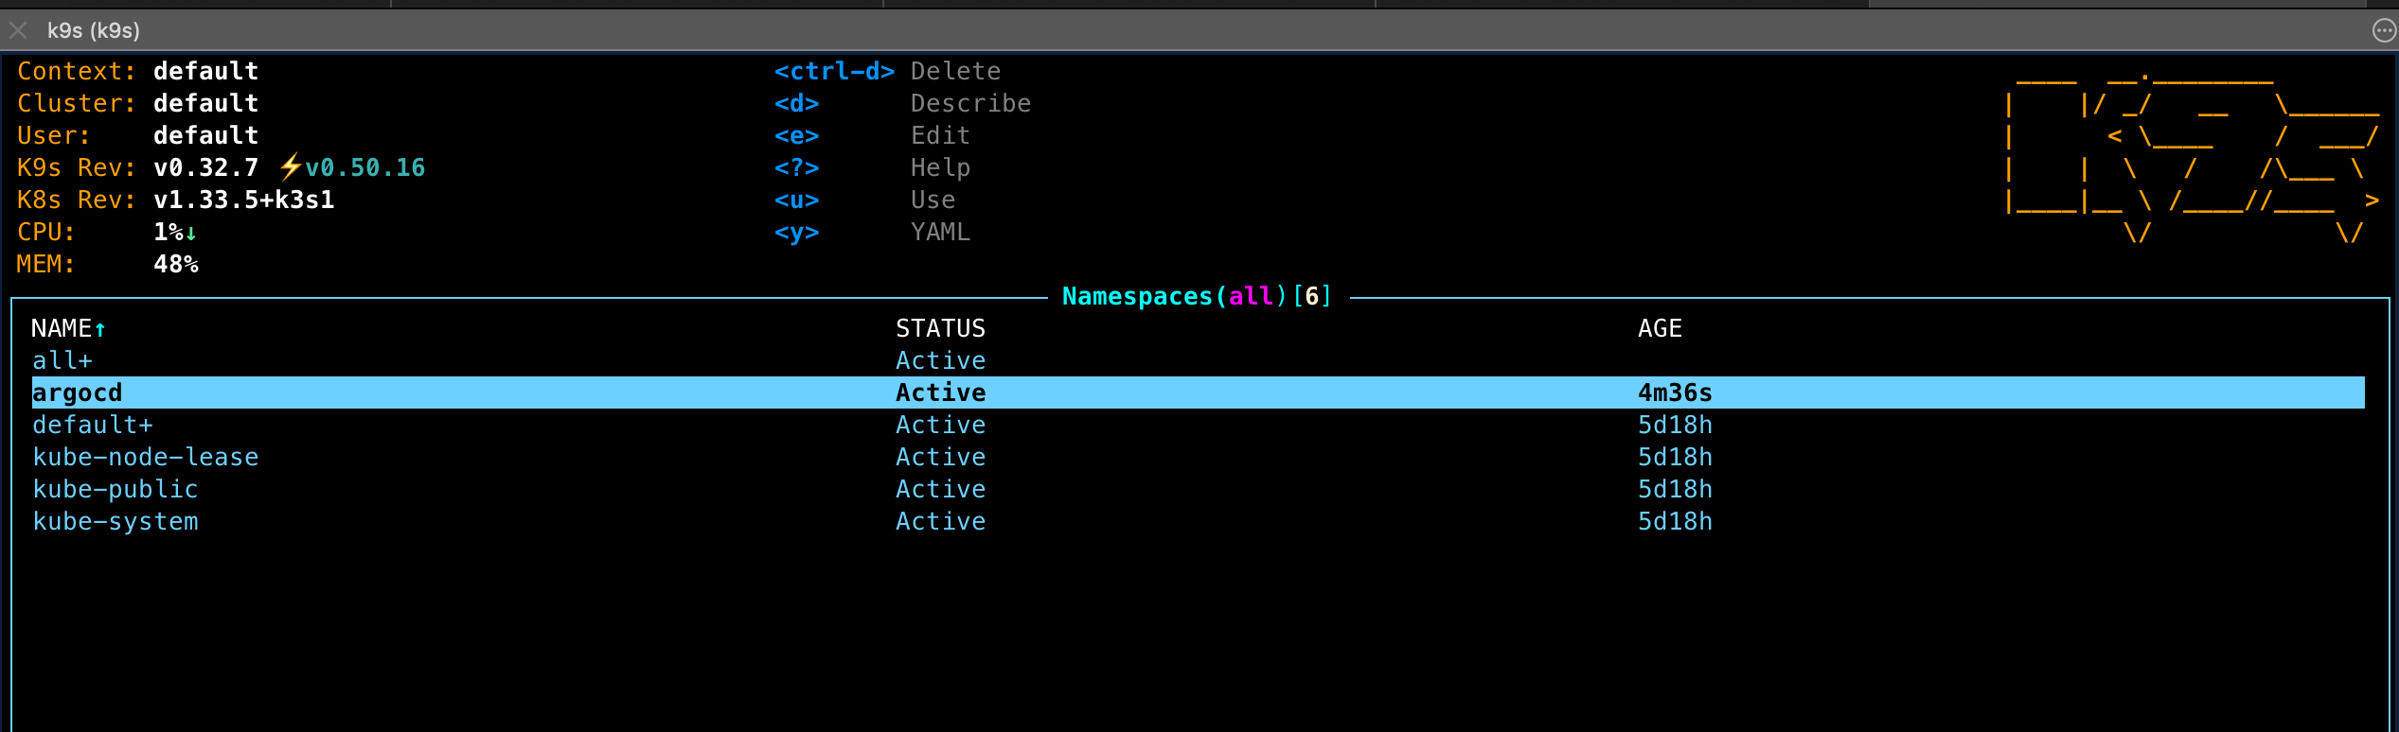Select the all+ namespace row
The width and height of the screenshot is (2399, 732).
[x=62, y=360]
